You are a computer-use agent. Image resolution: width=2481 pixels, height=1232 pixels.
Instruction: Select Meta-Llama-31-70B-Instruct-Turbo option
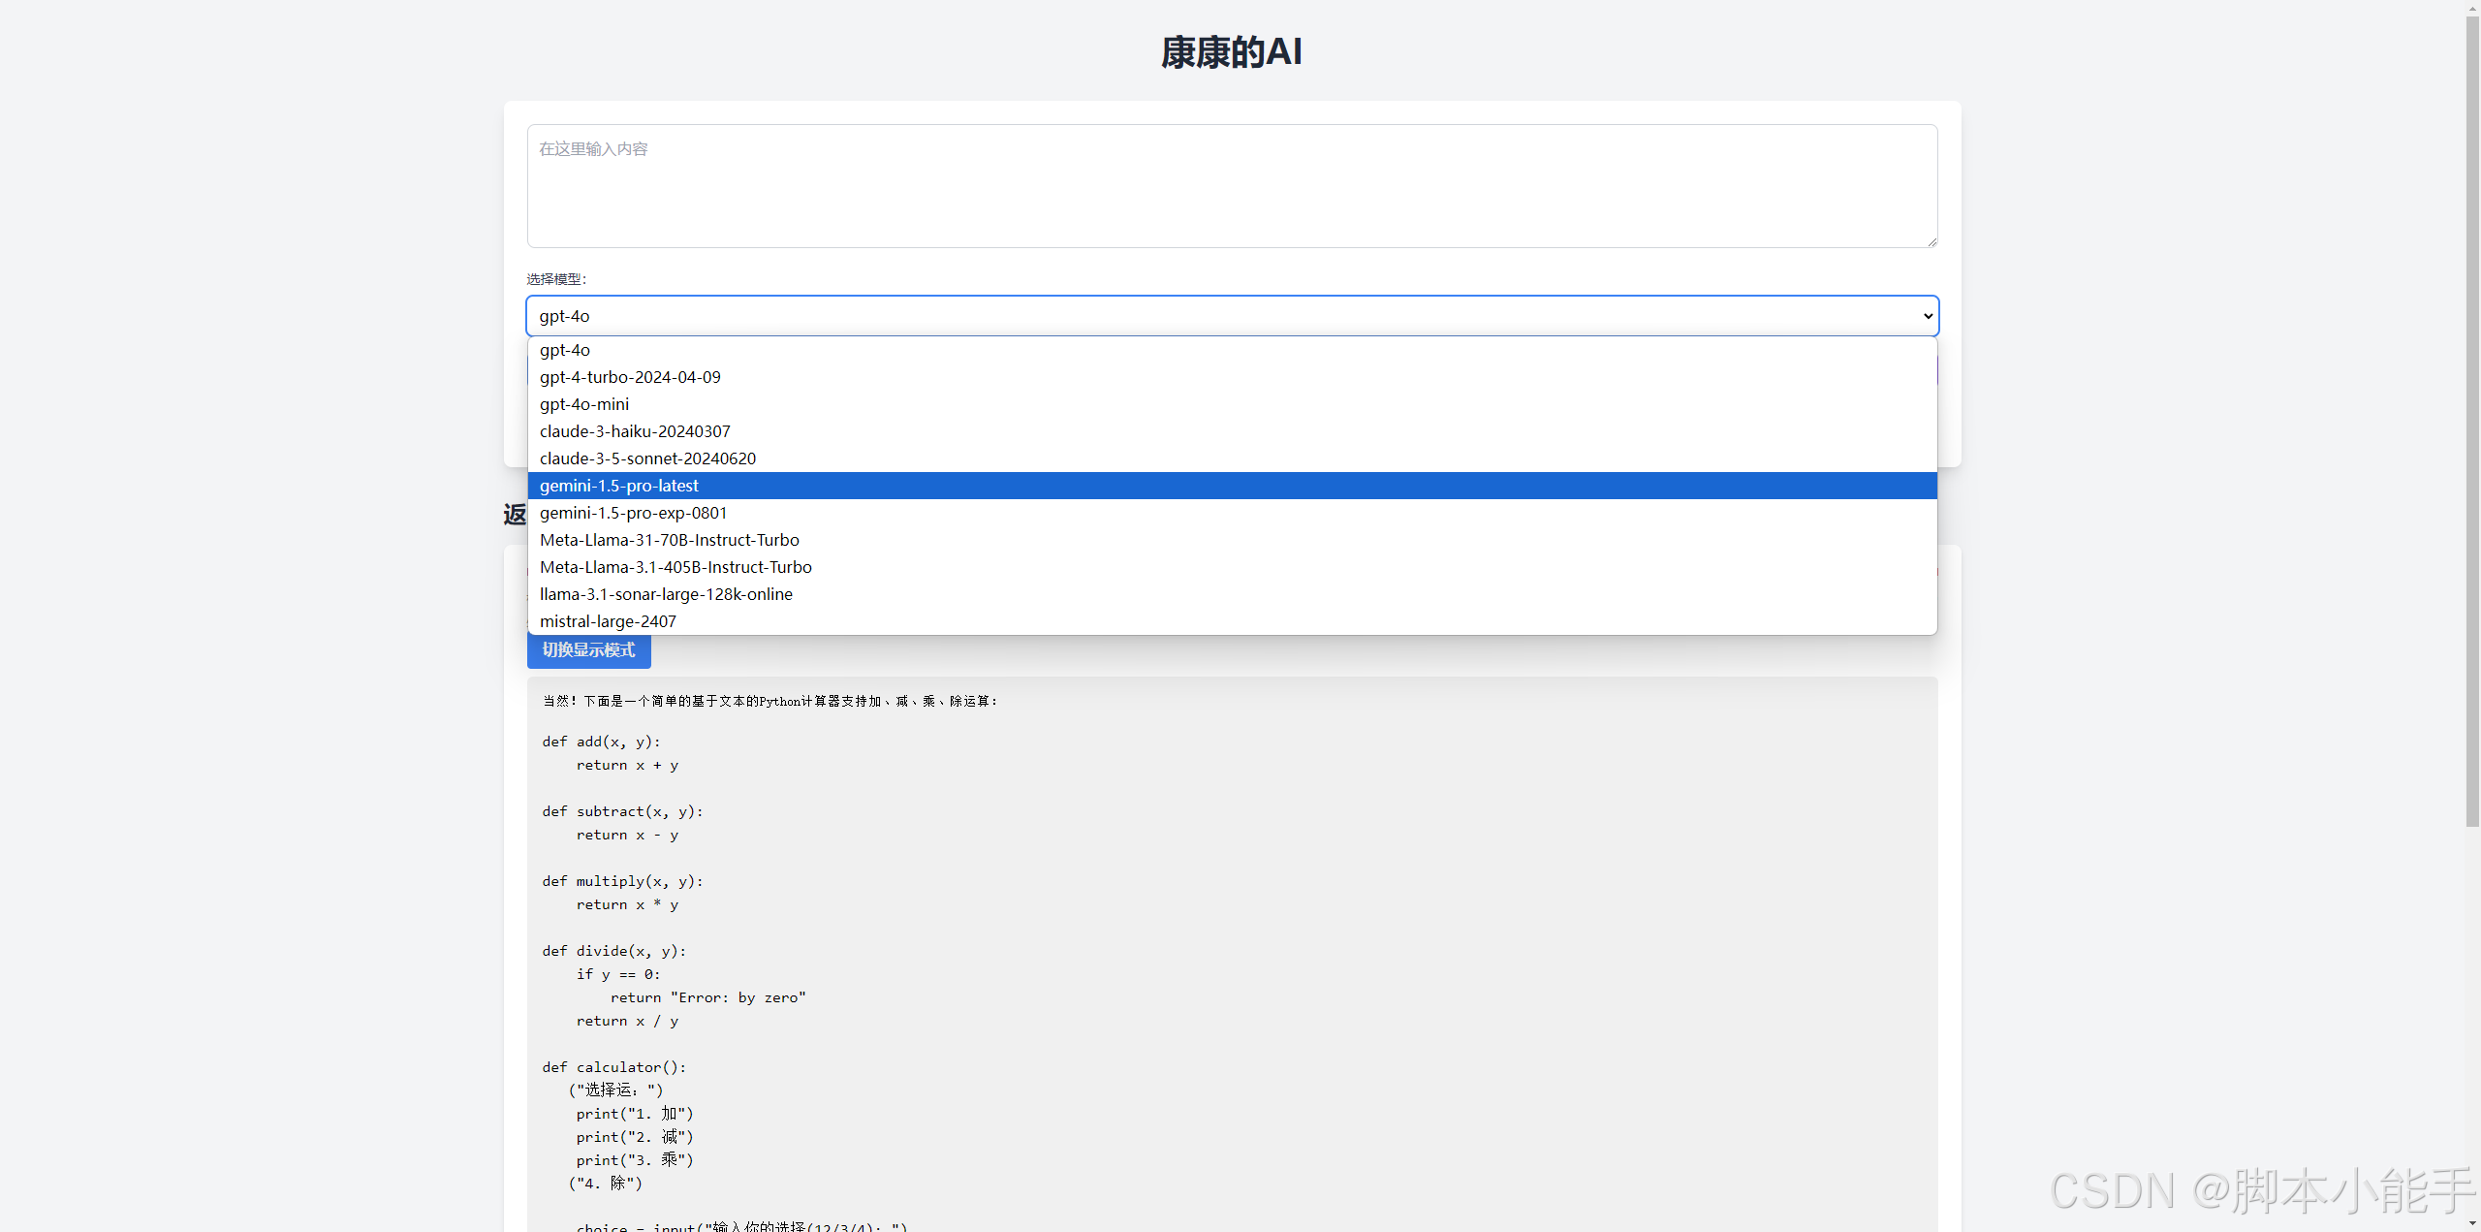(670, 540)
